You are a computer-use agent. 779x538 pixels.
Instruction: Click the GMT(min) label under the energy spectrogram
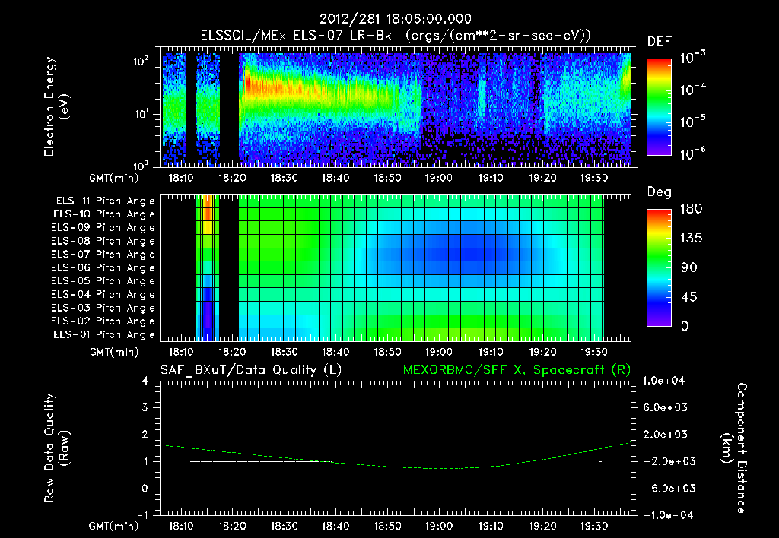coord(114,178)
